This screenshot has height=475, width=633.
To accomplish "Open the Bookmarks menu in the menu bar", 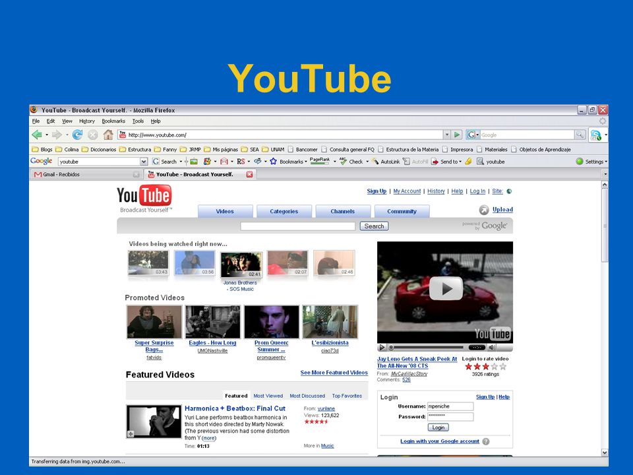I will click(x=113, y=121).
